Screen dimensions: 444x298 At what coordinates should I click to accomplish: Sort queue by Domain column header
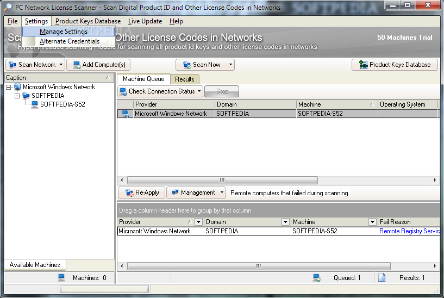(x=256, y=104)
